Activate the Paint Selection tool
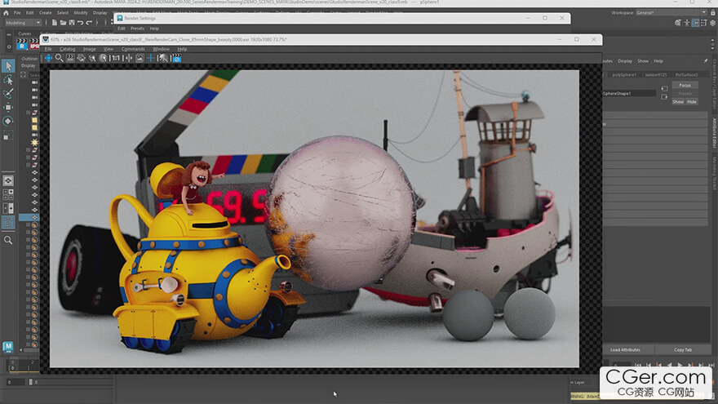718x404 pixels. click(8, 93)
